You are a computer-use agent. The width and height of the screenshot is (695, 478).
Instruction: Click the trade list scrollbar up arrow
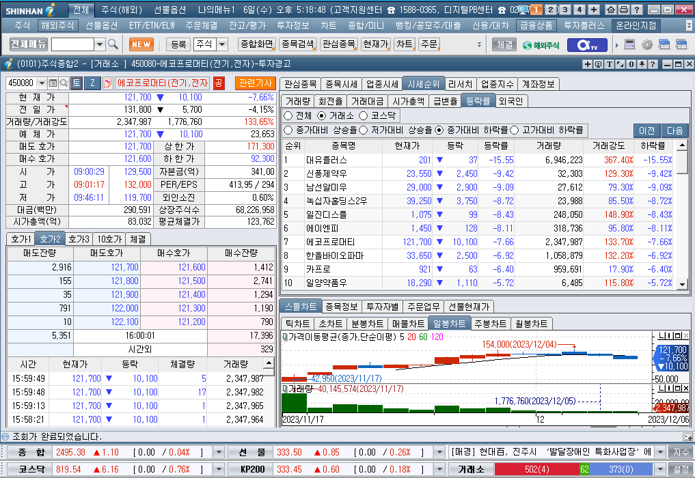tap(269, 363)
